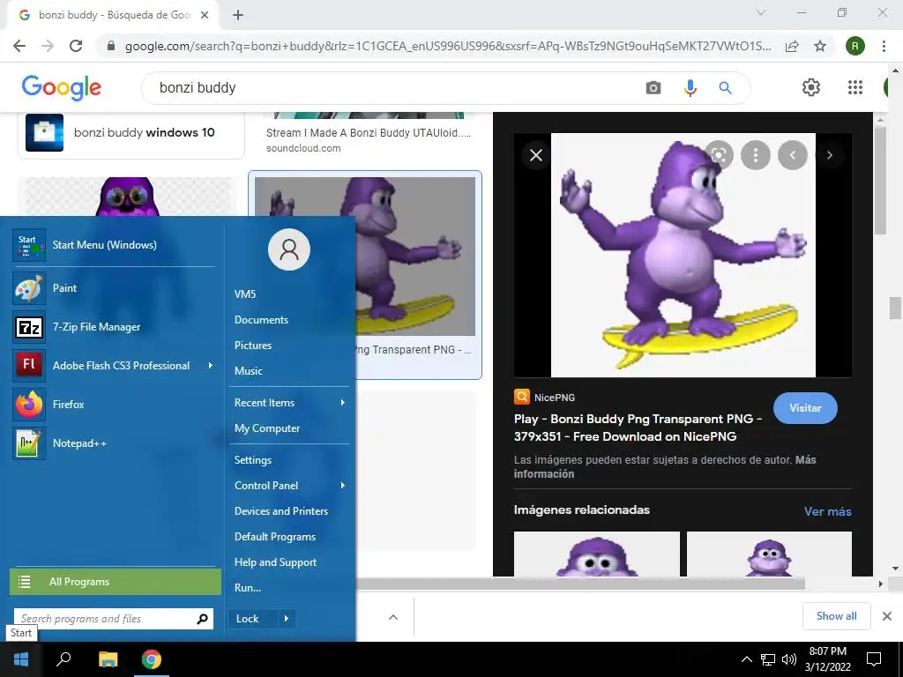
Task: Select Run... from start menu
Action: tap(248, 588)
